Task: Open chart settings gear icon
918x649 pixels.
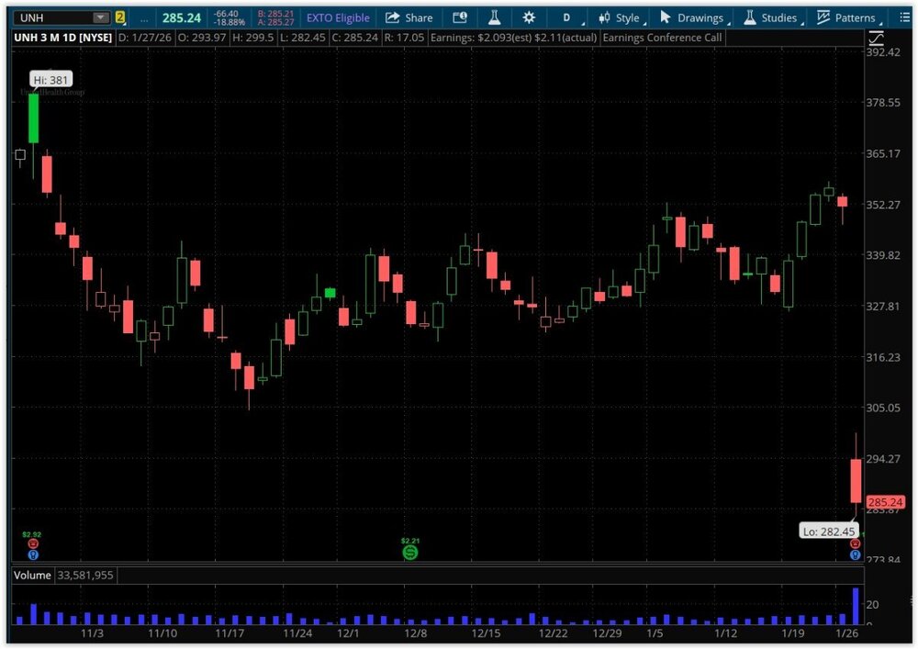Action: click(529, 17)
